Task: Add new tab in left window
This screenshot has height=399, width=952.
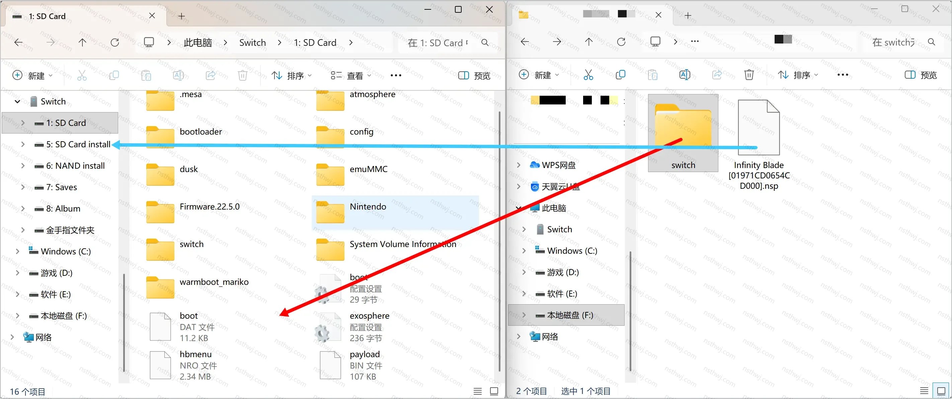Action: point(181,16)
